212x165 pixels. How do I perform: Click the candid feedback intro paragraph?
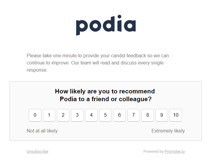pos(98,63)
